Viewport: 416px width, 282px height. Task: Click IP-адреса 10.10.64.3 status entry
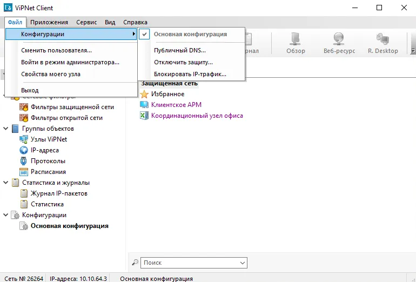(x=78, y=279)
